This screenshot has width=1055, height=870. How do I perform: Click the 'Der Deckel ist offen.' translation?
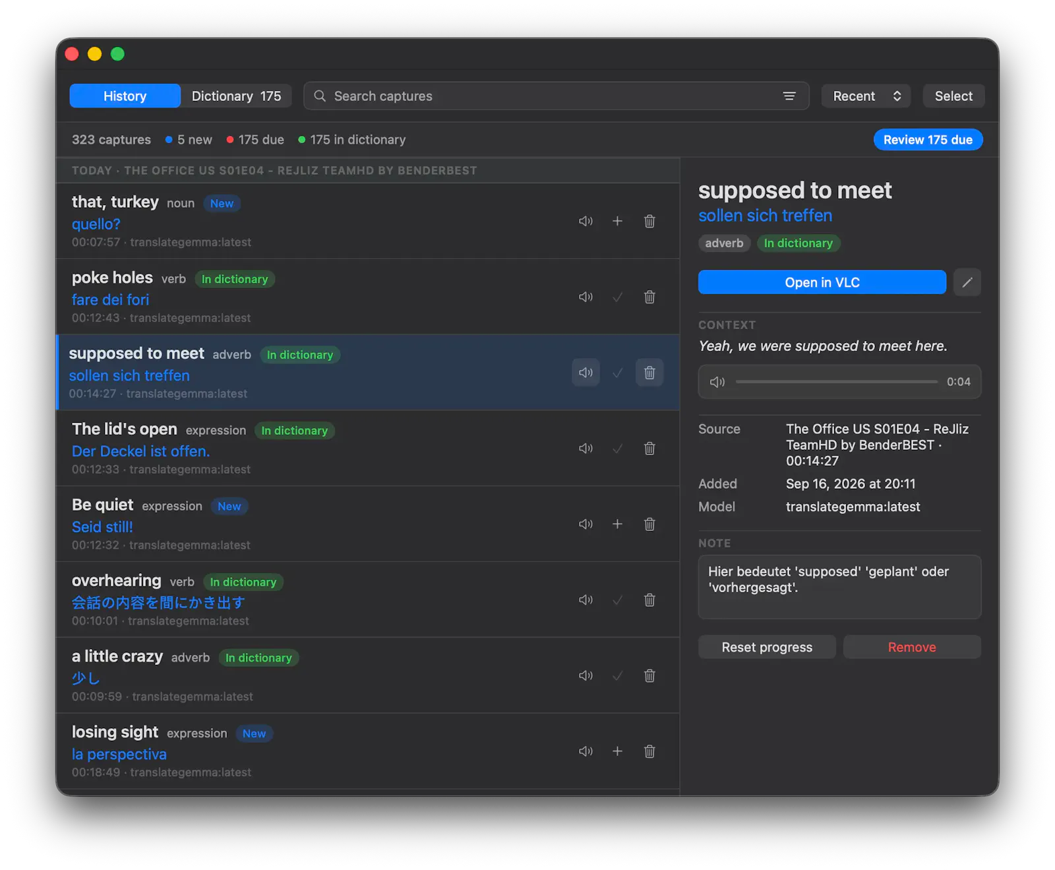point(140,451)
